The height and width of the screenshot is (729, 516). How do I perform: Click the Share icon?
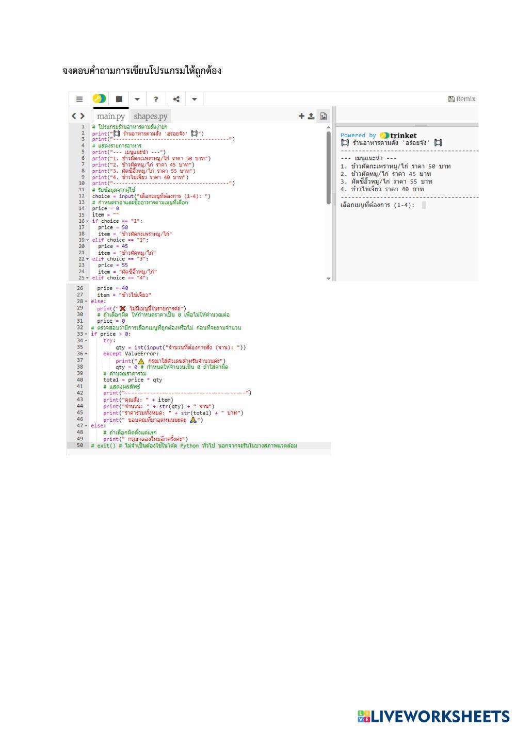pyautogui.click(x=176, y=99)
